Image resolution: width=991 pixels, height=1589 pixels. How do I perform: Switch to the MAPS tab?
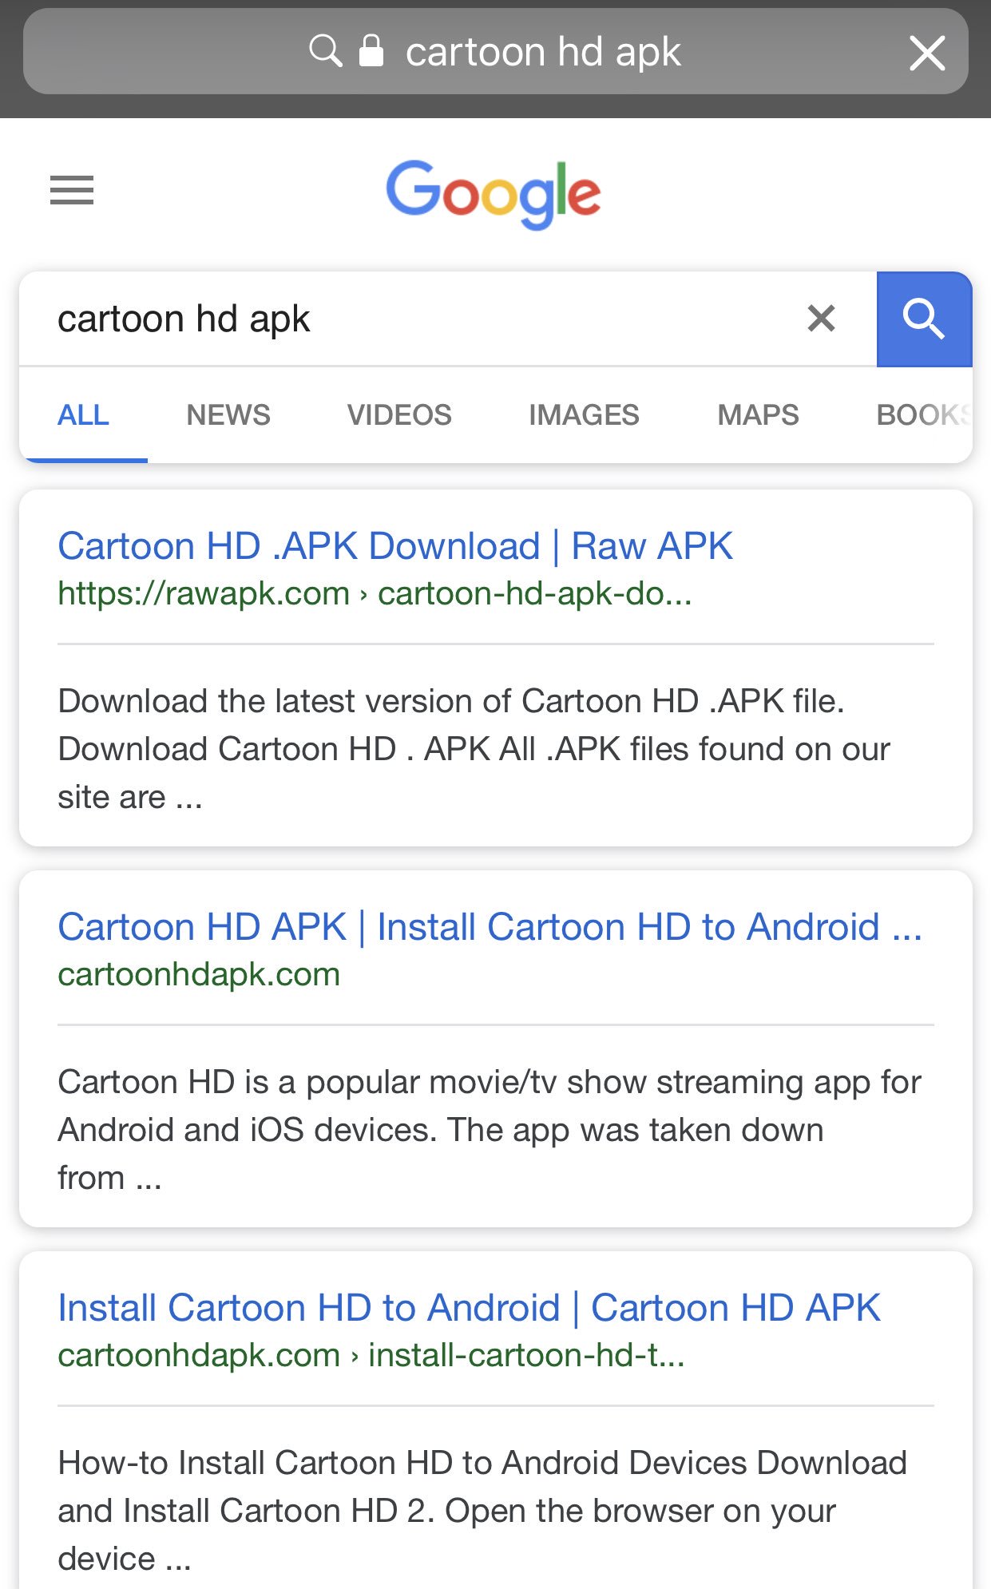758,415
